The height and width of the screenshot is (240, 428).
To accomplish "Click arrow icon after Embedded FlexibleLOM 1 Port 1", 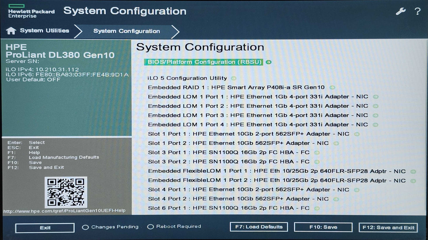I will (413, 171).
